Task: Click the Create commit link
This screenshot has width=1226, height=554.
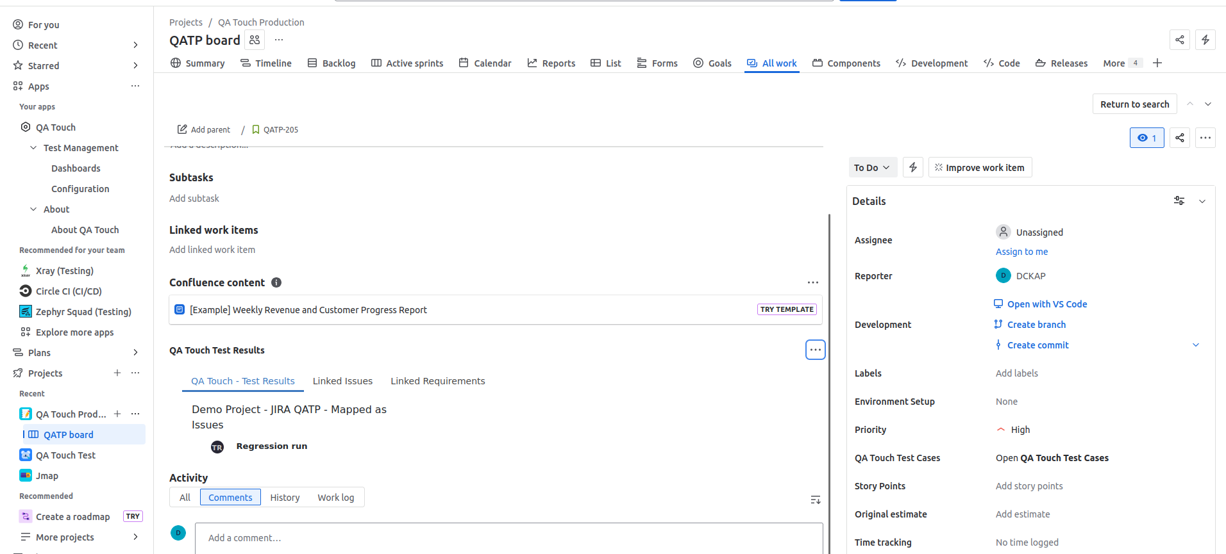Action: [1032, 345]
